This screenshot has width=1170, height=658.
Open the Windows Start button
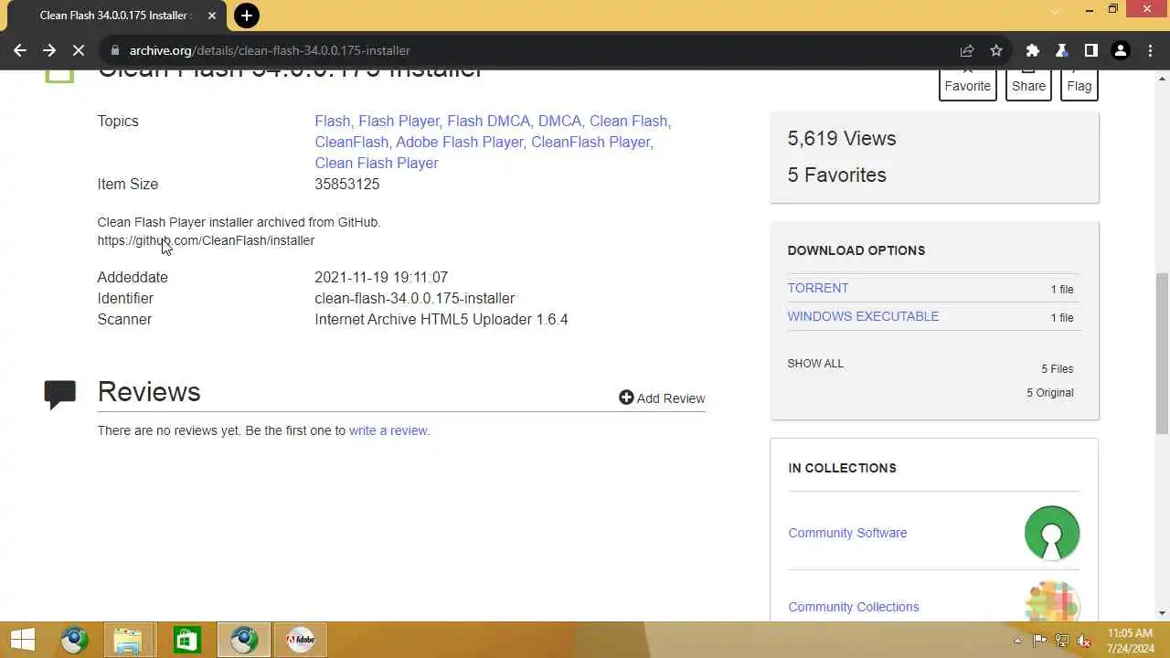click(x=23, y=640)
